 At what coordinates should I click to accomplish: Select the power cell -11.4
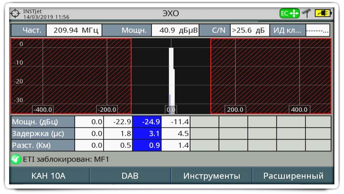coord(176,122)
